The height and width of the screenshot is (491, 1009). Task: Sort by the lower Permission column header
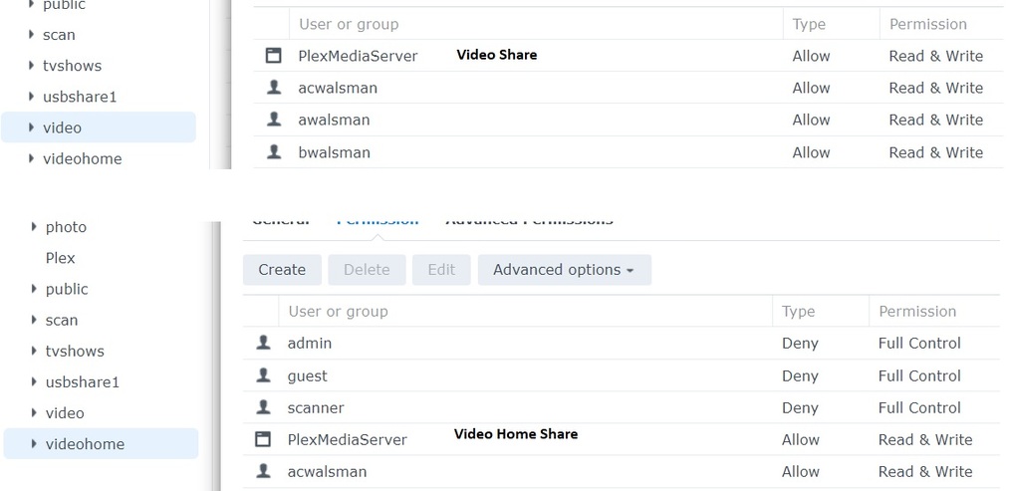[917, 312]
